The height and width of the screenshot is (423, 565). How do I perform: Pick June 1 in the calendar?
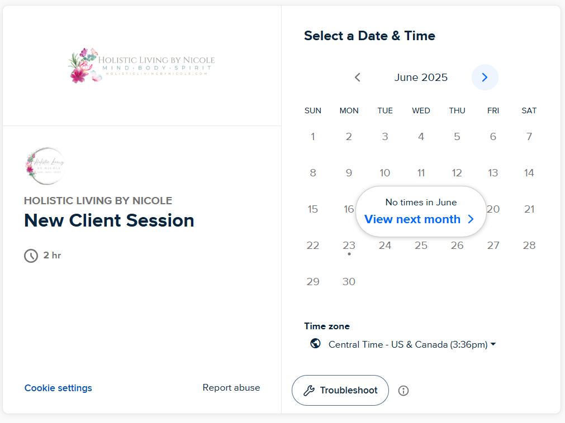(x=313, y=137)
